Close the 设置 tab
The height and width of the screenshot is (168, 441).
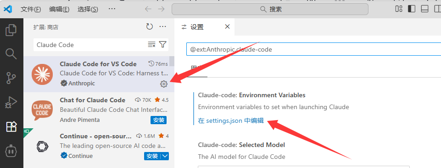tap(227, 26)
